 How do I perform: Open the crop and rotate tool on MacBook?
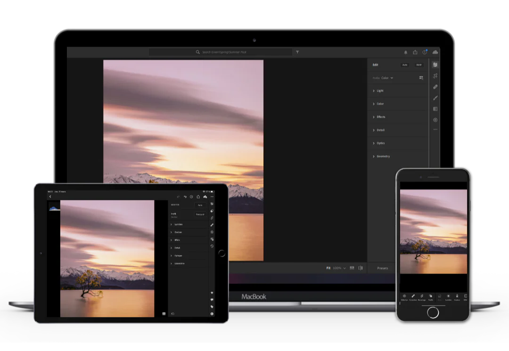pos(435,76)
